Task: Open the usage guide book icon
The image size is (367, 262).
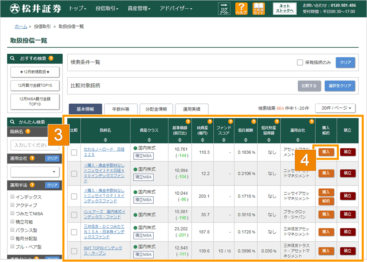Action: [259, 9]
